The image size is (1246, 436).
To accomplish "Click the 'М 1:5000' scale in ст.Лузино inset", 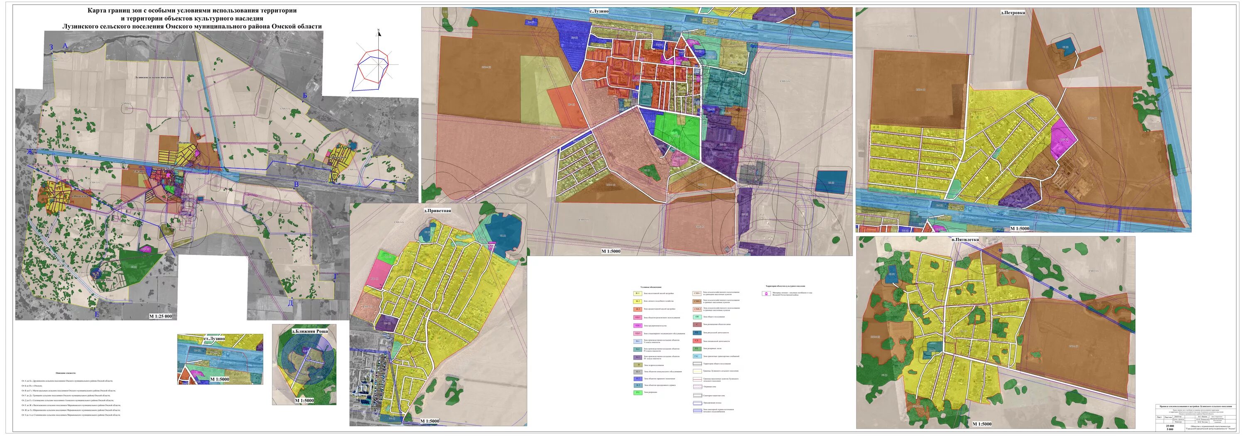I will coord(220,380).
